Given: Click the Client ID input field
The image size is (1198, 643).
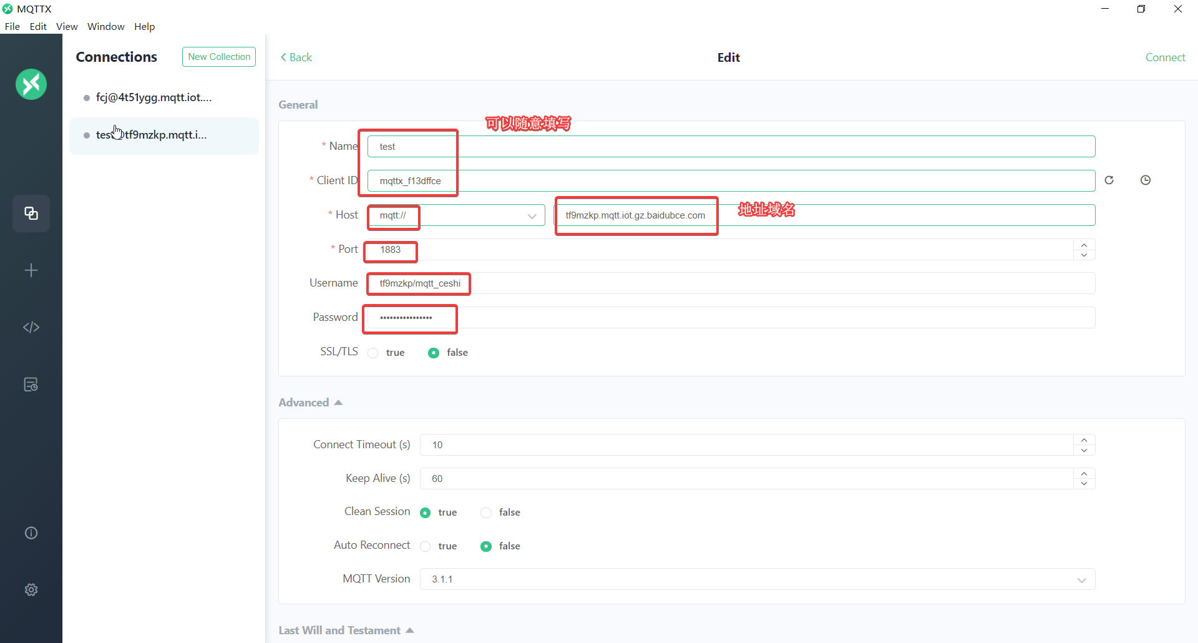Looking at the screenshot, I should point(731,181).
